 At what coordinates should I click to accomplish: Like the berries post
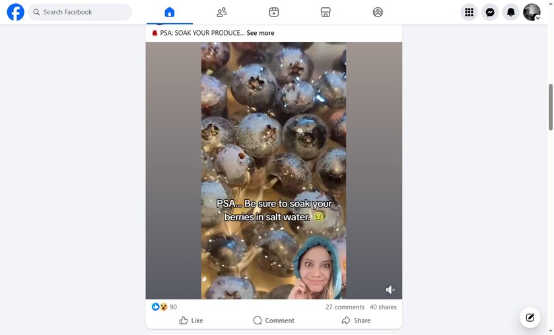pos(191,320)
